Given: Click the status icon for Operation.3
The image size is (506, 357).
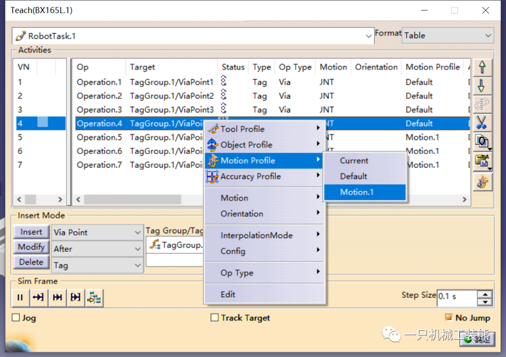Looking at the screenshot, I should tap(223, 108).
